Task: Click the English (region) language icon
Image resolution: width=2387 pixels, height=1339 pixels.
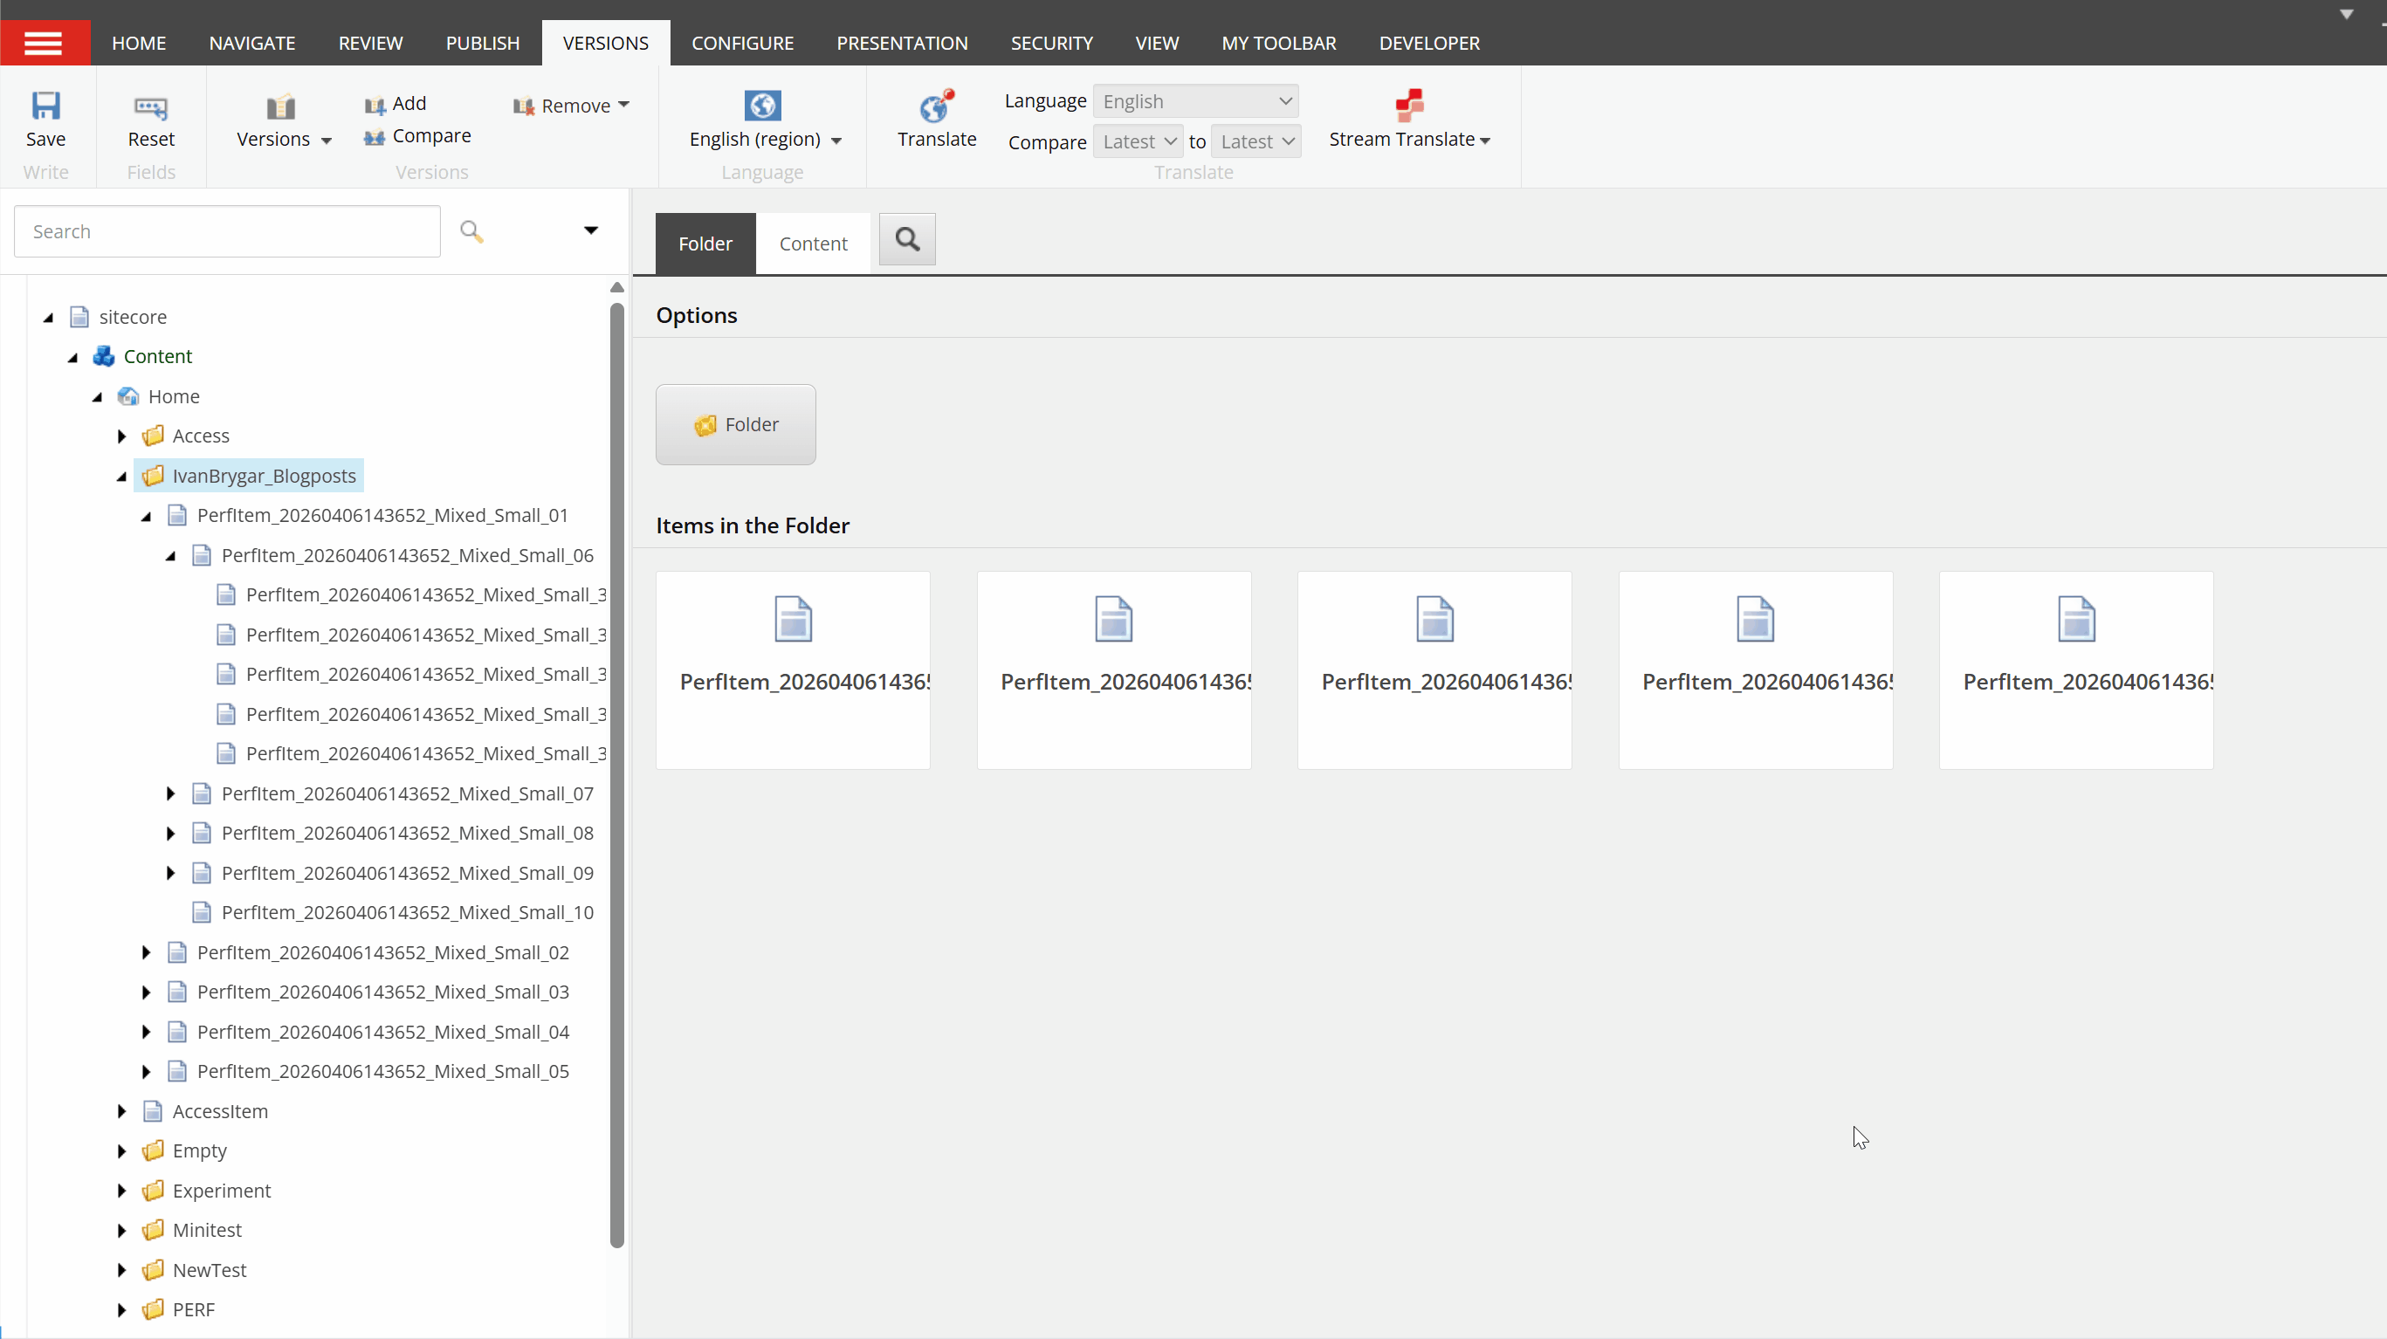Action: 761,106
